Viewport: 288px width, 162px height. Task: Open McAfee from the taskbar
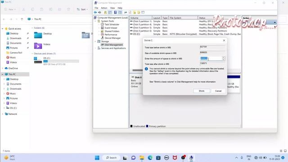[x=175, y=157]
